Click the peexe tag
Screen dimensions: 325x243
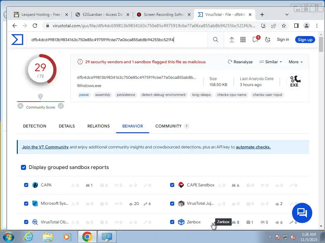click(84, 95)
